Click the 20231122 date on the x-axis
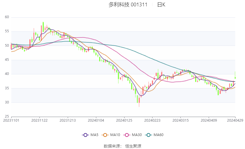 pos(39,120)
